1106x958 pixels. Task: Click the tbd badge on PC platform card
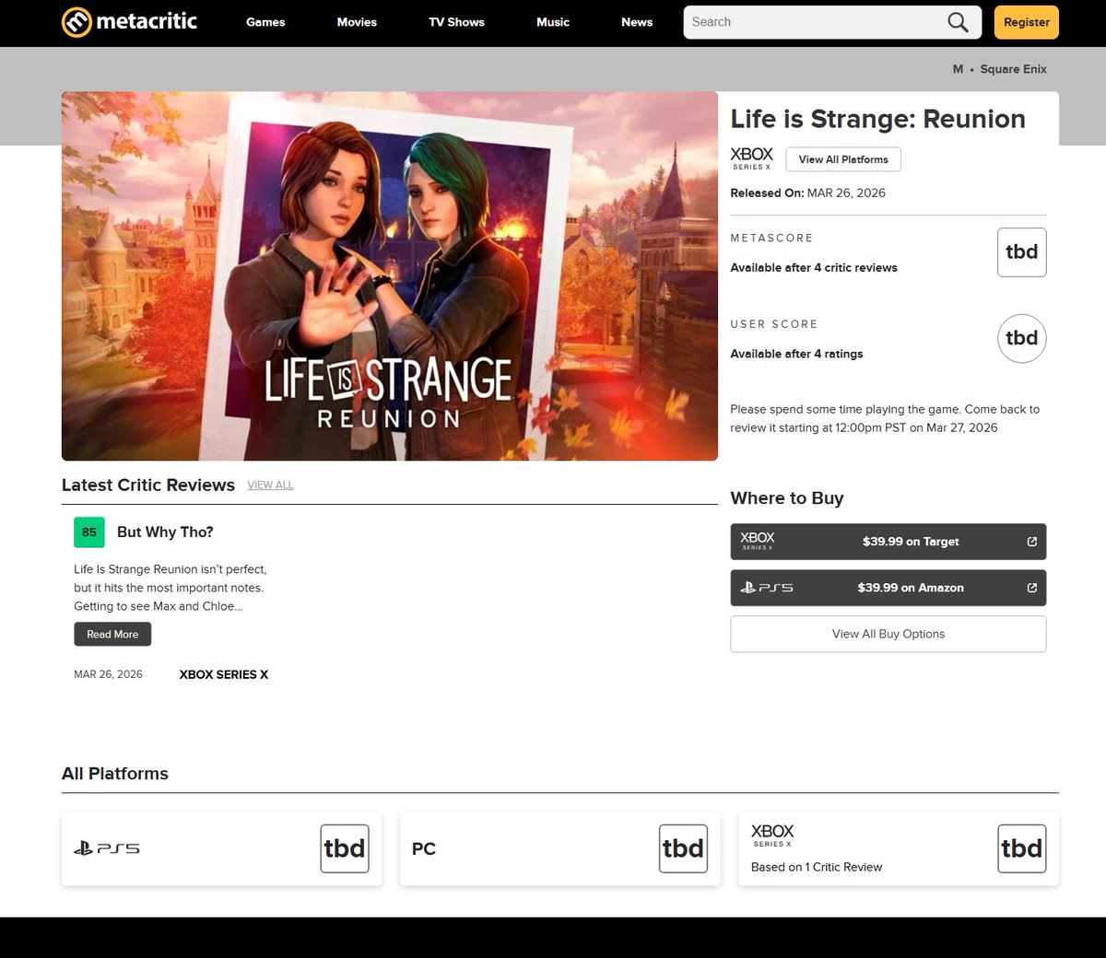(x=683, y=848)
